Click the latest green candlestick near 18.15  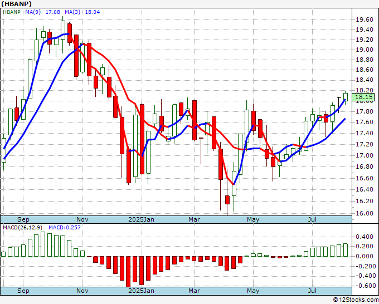pyautogui.click(x=346, y=97)
